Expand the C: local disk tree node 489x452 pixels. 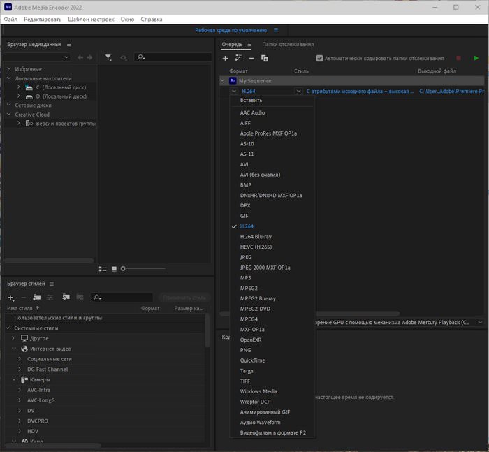tap(19, 87)
